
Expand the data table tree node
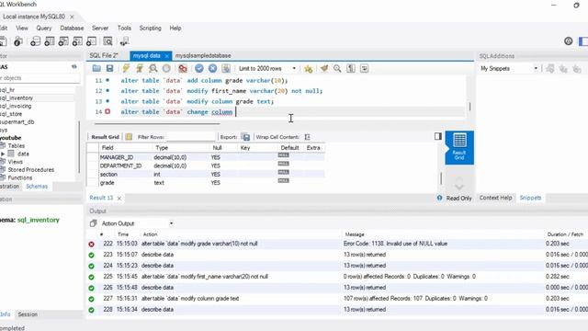(x=3, y=154)
